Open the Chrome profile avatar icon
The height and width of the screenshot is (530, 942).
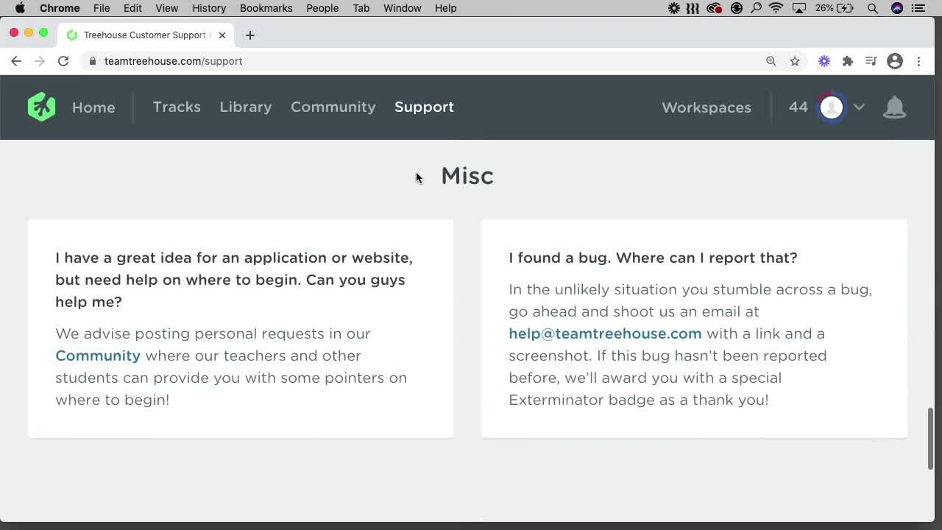coord(895,61)
